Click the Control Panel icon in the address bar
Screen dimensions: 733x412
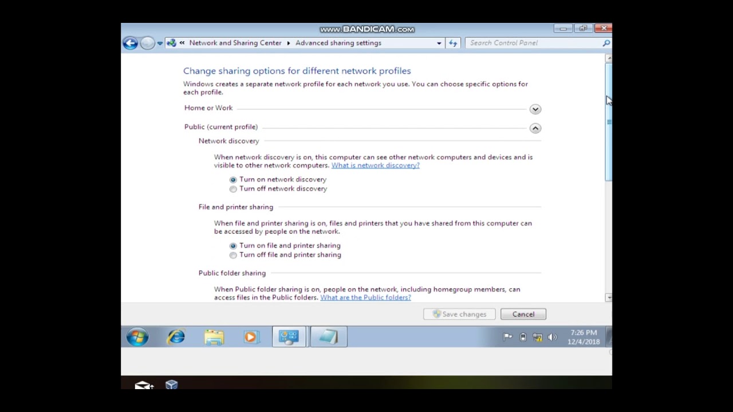[171, 43]
